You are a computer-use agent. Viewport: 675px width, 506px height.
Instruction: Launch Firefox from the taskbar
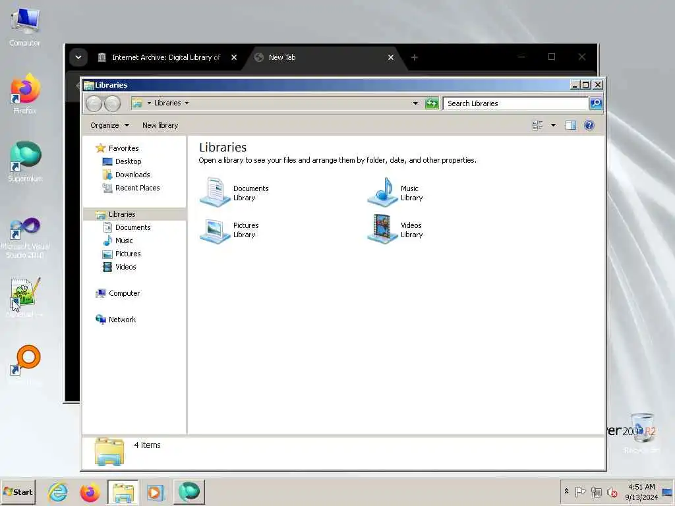[x=90, y=492]
